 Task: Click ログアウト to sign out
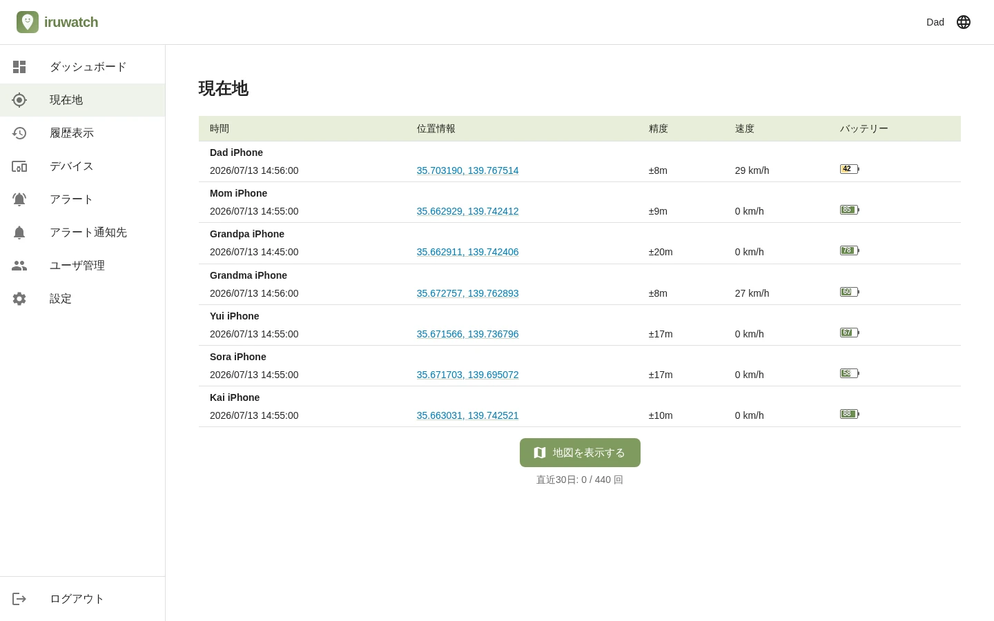[83, 599]
